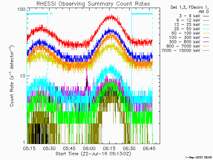
Task: Click the 06:00 x-axis tick label
Action: pyautogui.click(x=89, y=148)
